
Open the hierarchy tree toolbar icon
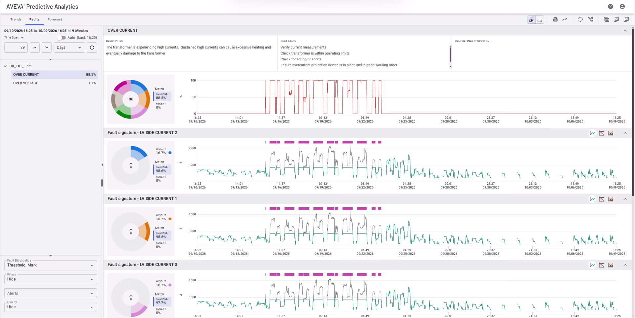(x=590, y=20)
